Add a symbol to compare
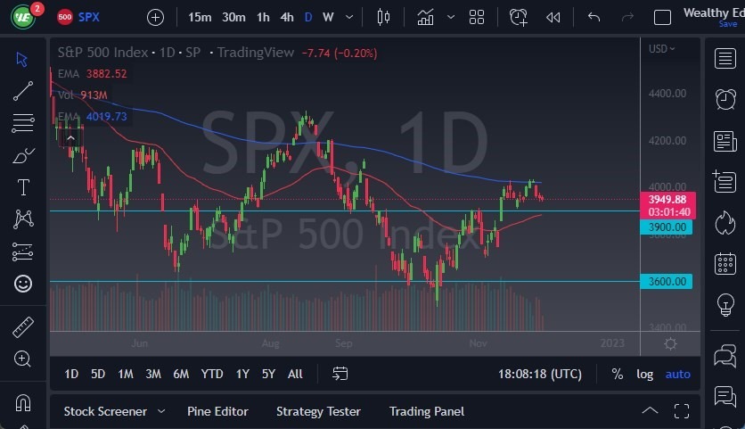Viewport: 745px width, 429px height. point(155,18)
